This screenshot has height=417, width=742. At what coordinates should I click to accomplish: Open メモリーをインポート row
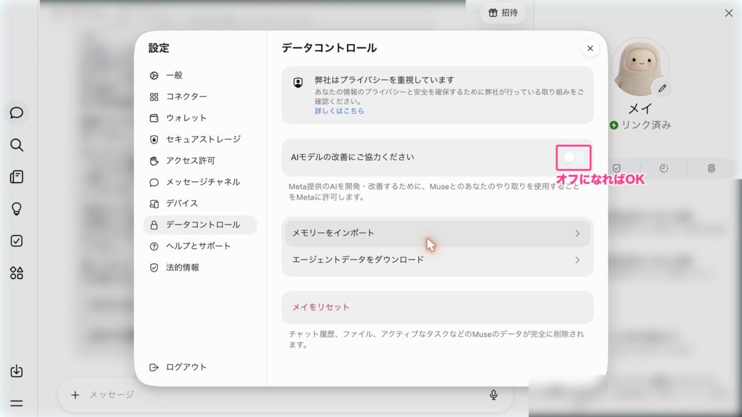[x=437, y=233]
